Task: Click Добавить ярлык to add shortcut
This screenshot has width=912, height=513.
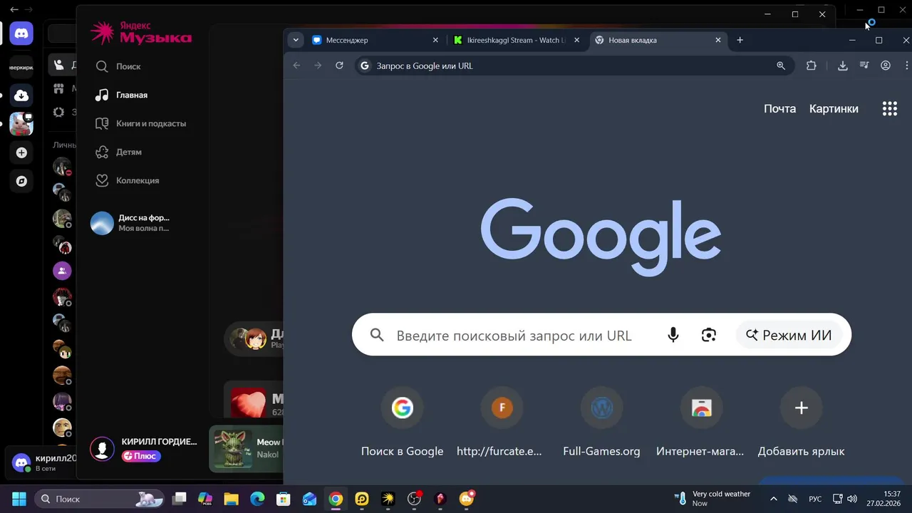Action: pos(801,423)
